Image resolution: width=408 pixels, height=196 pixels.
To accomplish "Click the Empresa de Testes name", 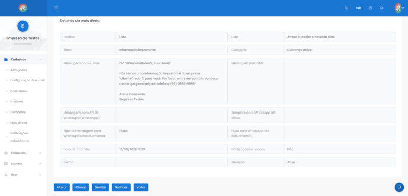I will pos(23,38).
